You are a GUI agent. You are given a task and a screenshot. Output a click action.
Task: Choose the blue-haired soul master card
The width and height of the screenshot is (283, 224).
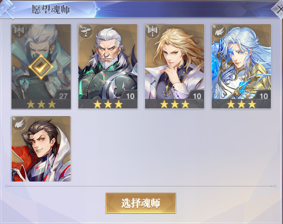(x=242, y=66)
